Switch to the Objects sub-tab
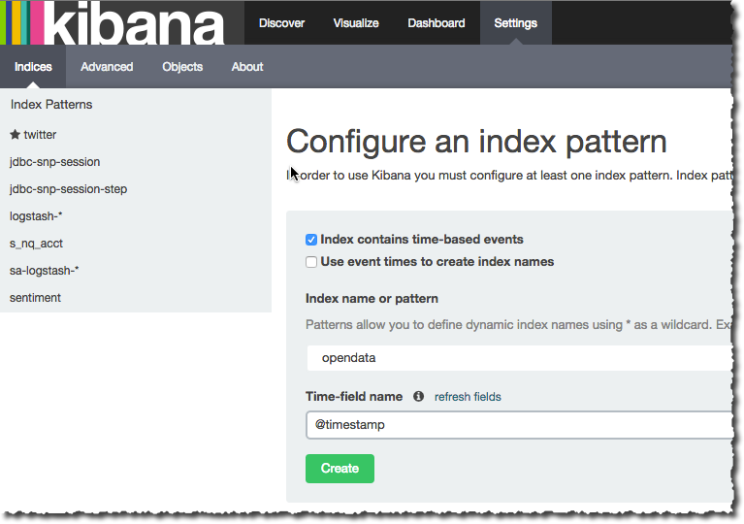 pyautogui.click(x=182, y=67)
